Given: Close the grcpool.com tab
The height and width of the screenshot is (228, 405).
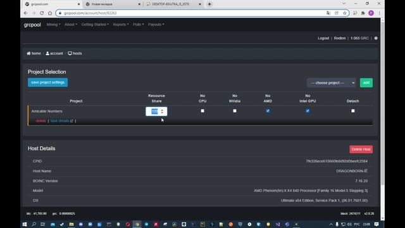Looking at the screenshot, I should [x=78, y=4].
